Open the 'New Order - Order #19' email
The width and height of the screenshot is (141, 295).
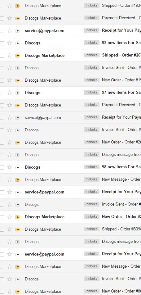tap(121, 80)
